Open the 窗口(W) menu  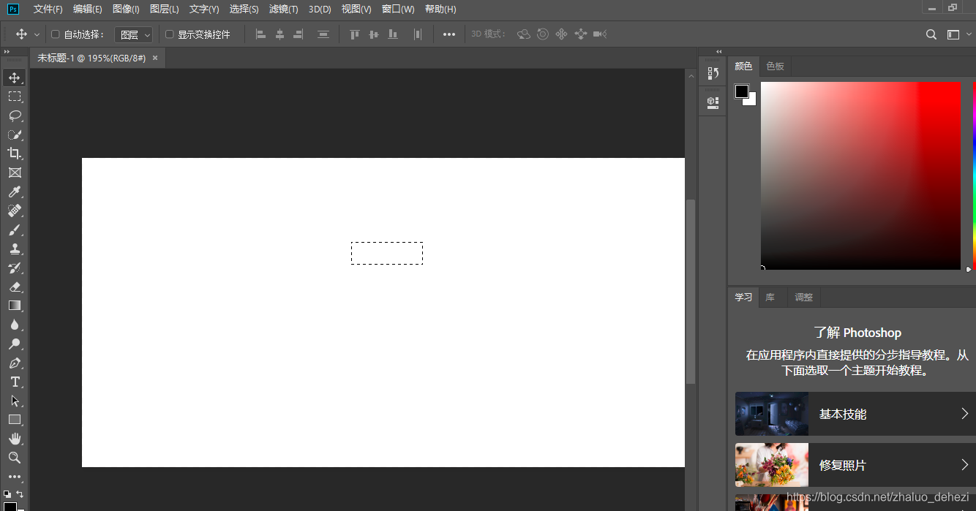pyautogui.click(x=398, y=10)
